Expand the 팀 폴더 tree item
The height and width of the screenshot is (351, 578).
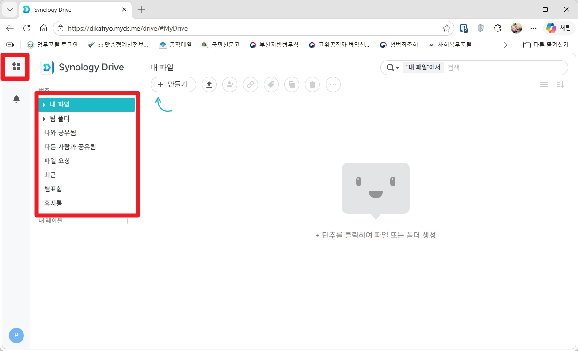pos(45,118)
